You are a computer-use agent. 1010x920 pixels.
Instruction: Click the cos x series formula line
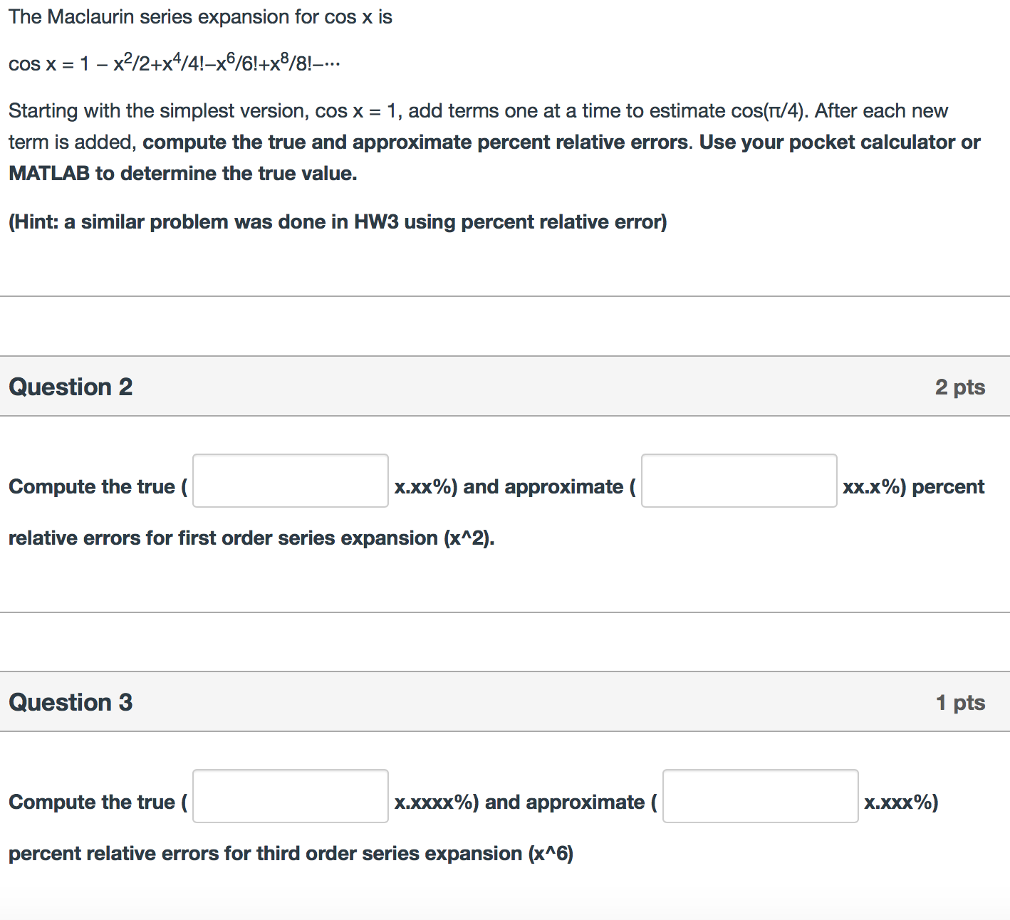pyautogui.click(x=175, y=63)
